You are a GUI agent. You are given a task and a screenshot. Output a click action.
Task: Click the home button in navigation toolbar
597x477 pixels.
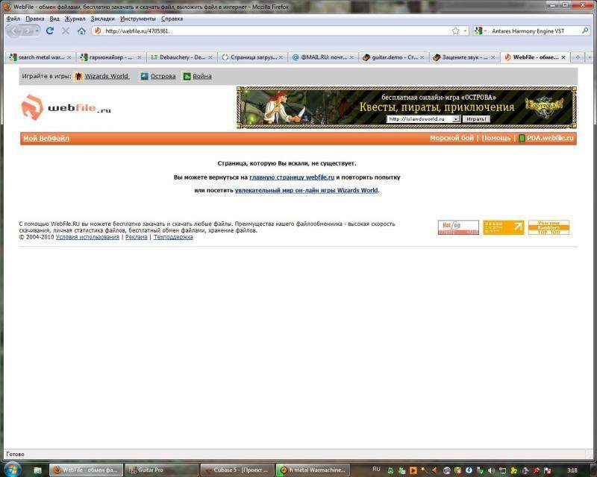[81, 31]
